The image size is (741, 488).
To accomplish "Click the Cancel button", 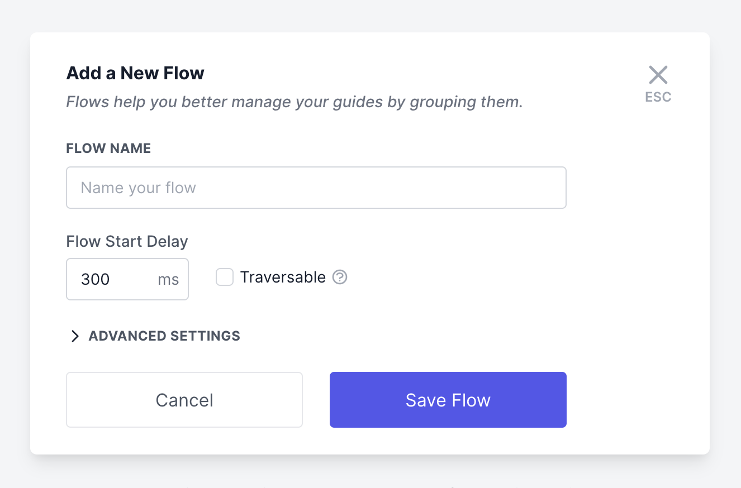I will click(184, 400).
